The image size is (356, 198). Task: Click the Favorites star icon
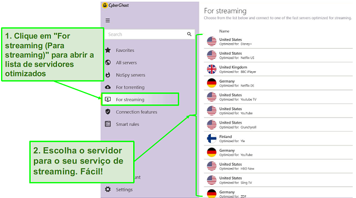click(108, 50)
